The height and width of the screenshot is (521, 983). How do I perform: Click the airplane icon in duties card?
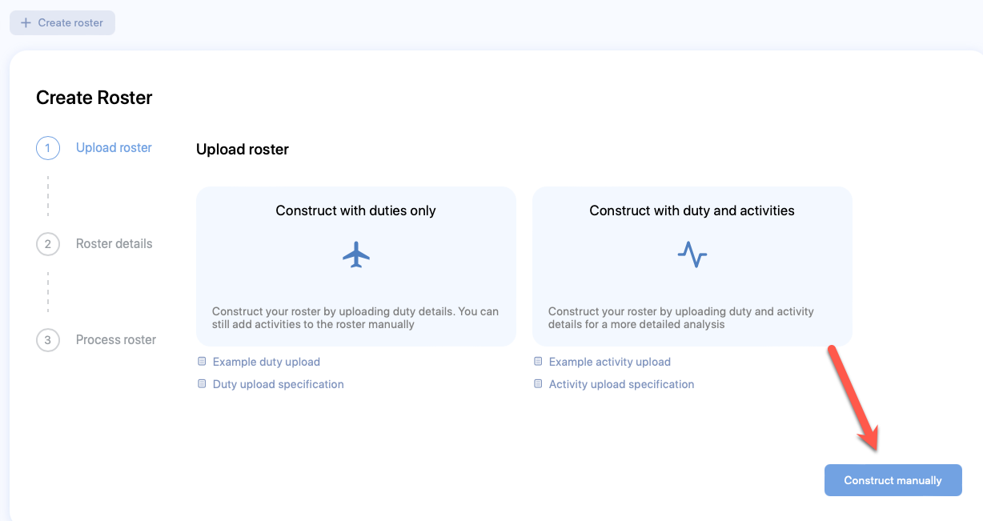point(356,255)
